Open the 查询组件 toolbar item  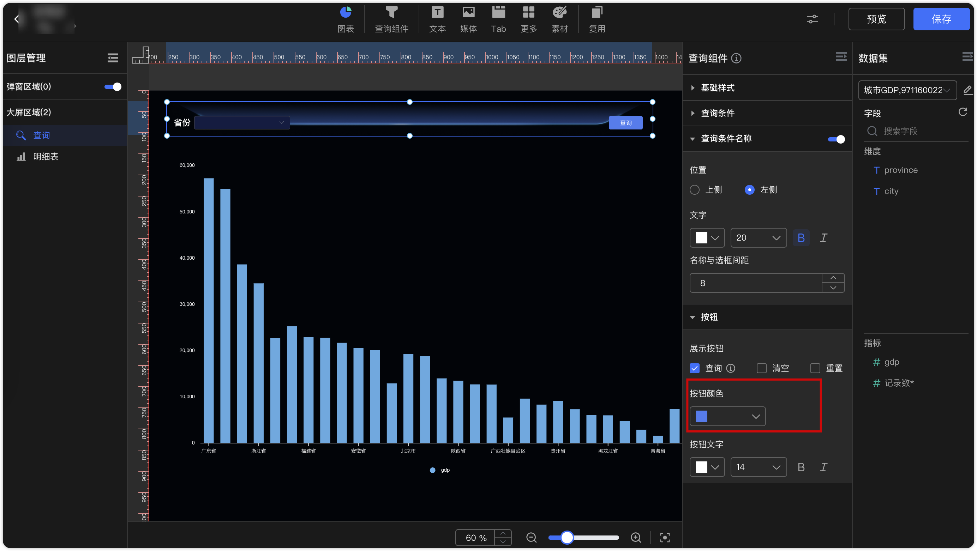click(391, 20)
